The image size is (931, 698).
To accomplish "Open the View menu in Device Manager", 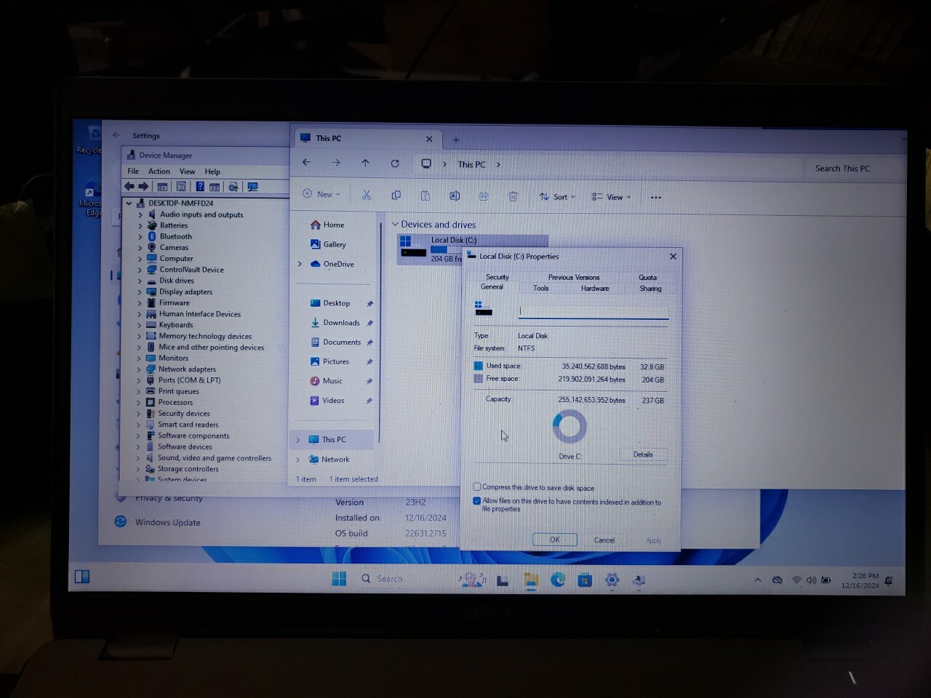I will pos(187,172).
